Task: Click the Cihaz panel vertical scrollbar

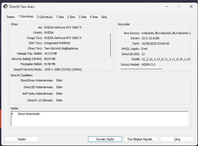Action: pos(110,45)
